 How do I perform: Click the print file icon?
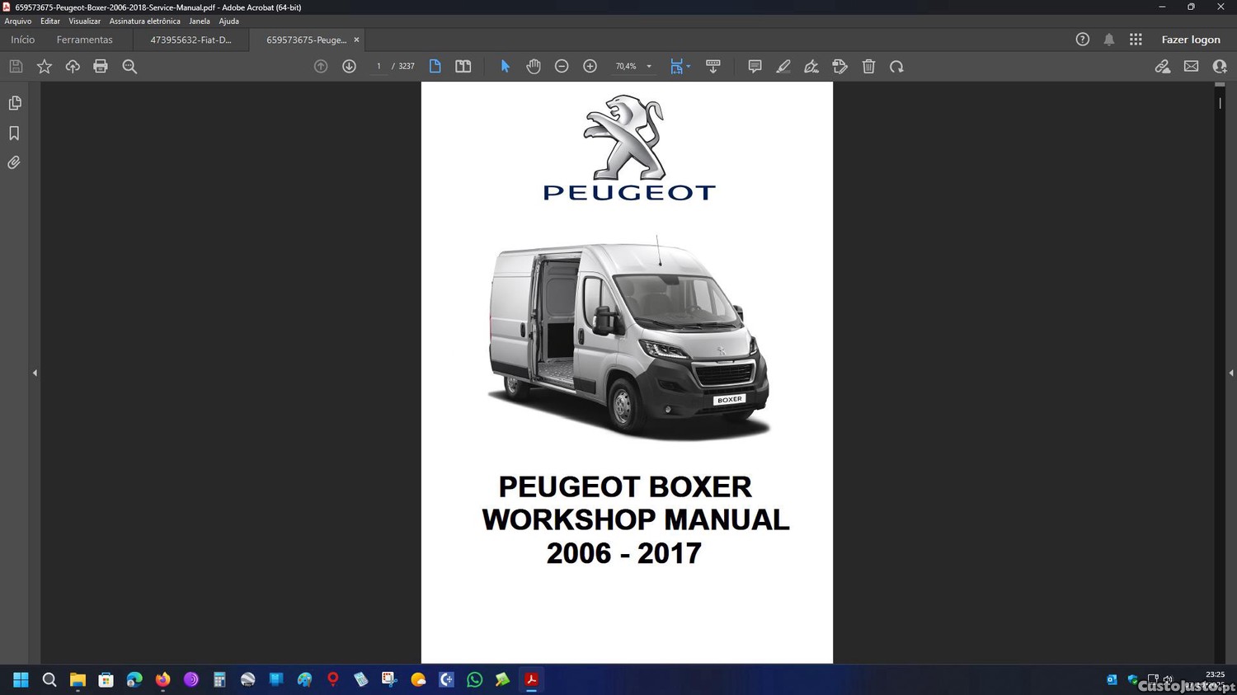[x=101, y=67]
